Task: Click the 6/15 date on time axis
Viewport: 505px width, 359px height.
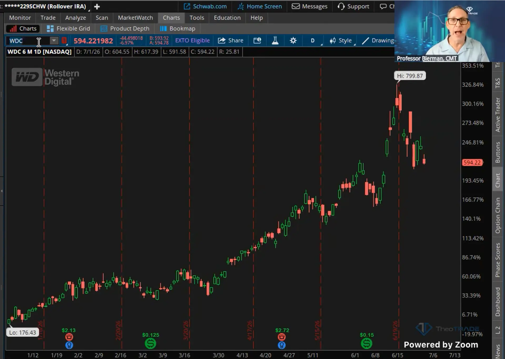Action: pos(397,355)
